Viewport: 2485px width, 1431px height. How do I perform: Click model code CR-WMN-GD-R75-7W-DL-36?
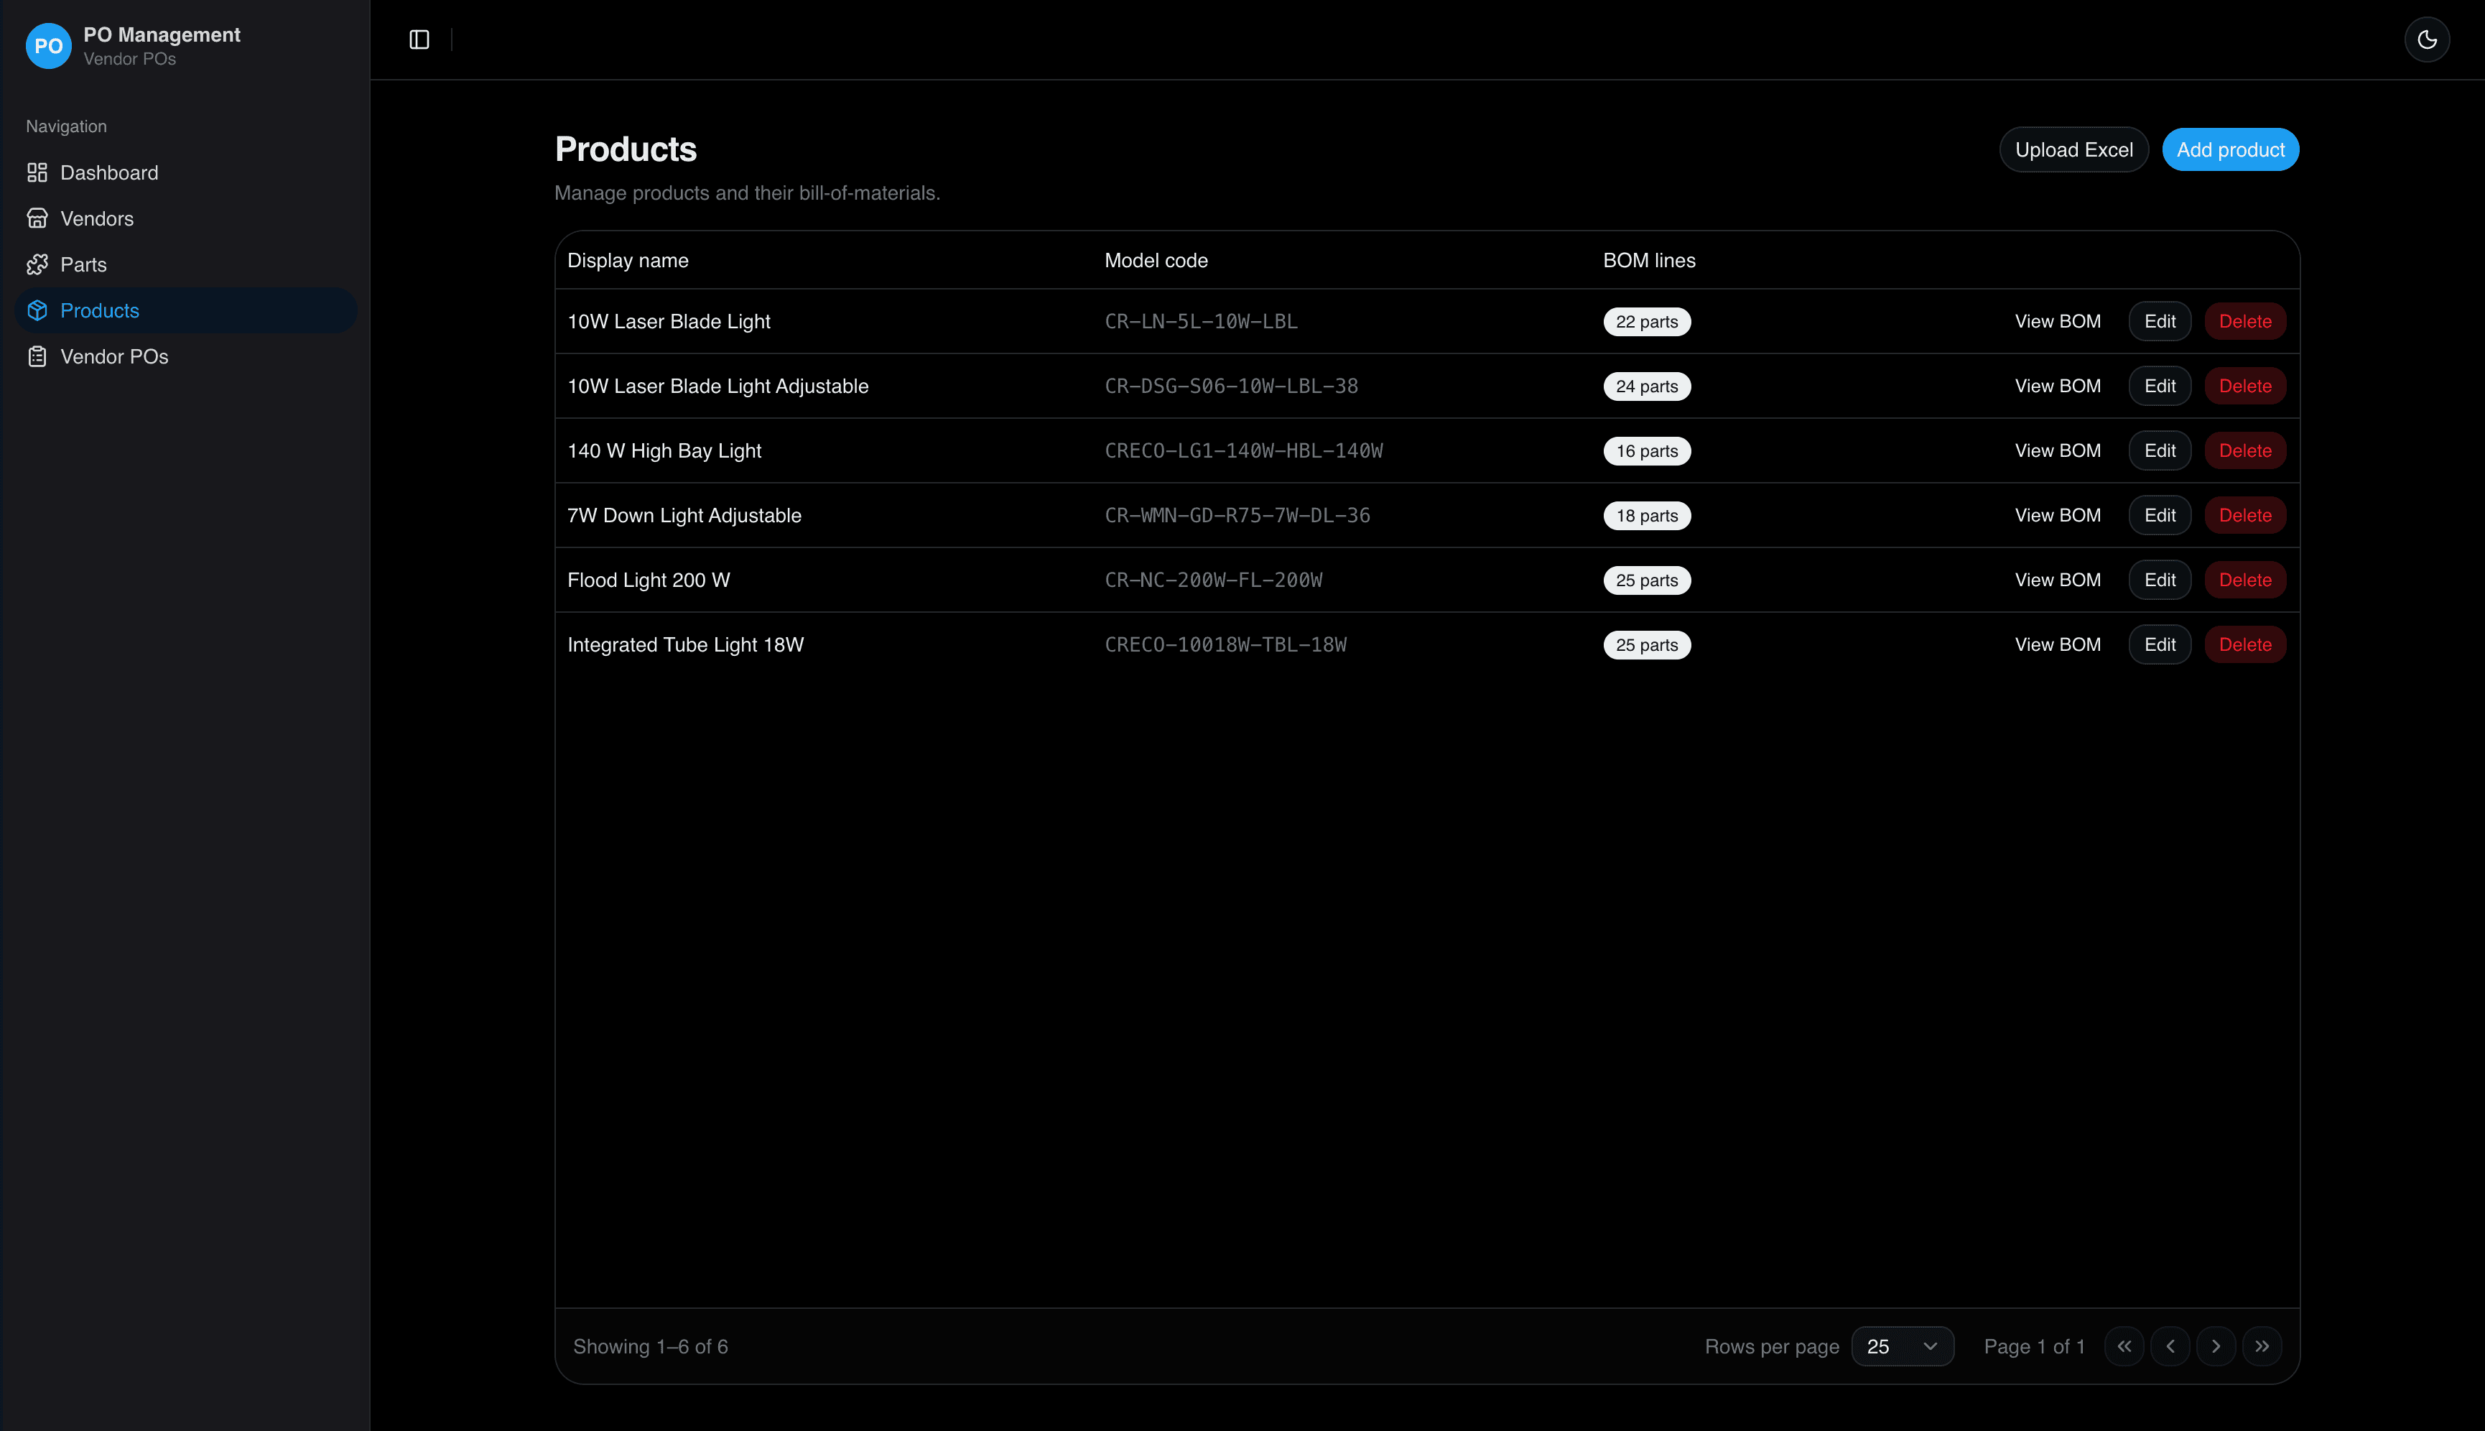point(1237,515)
